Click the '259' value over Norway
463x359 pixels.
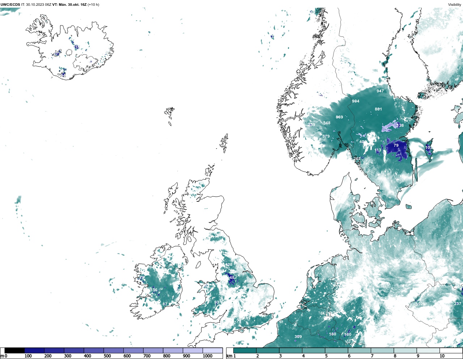[x=312, y=125]
